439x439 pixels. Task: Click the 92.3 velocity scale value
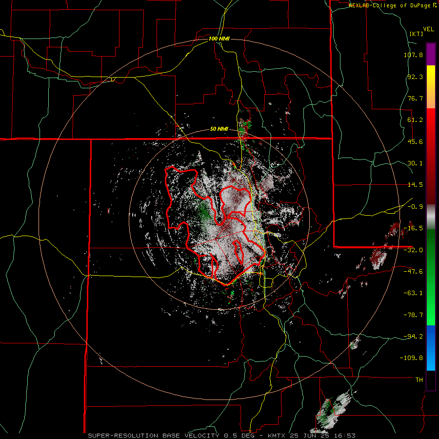pyautogui.click(x=415, y=77)
